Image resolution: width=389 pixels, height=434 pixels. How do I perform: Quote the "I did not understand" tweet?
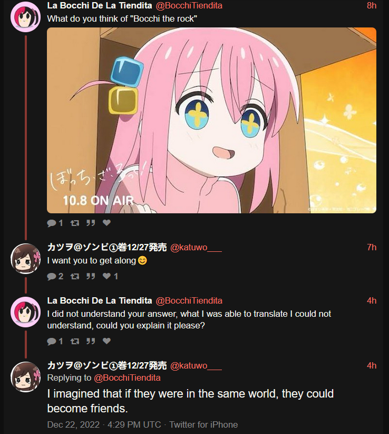[x=91, y=341]
